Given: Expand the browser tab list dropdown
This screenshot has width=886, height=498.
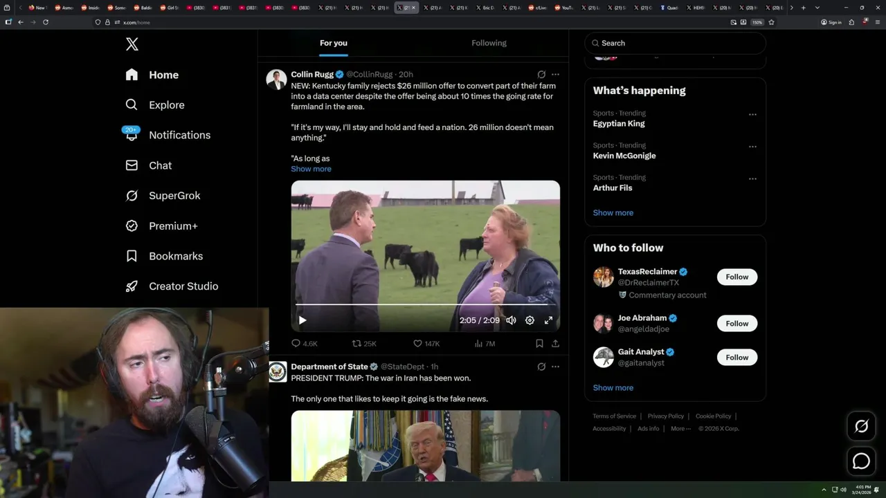Looking at the screenshot, I should (817, 8).
